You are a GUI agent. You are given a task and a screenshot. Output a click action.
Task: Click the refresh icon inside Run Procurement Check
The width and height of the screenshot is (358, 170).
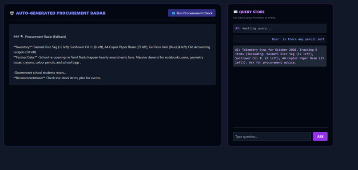(173, 13)
